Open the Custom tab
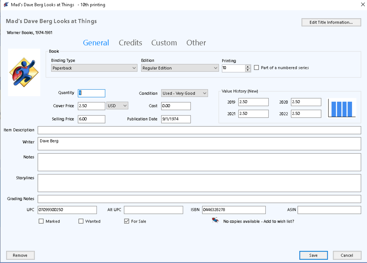The image size is (367, 263). (164, 43)
